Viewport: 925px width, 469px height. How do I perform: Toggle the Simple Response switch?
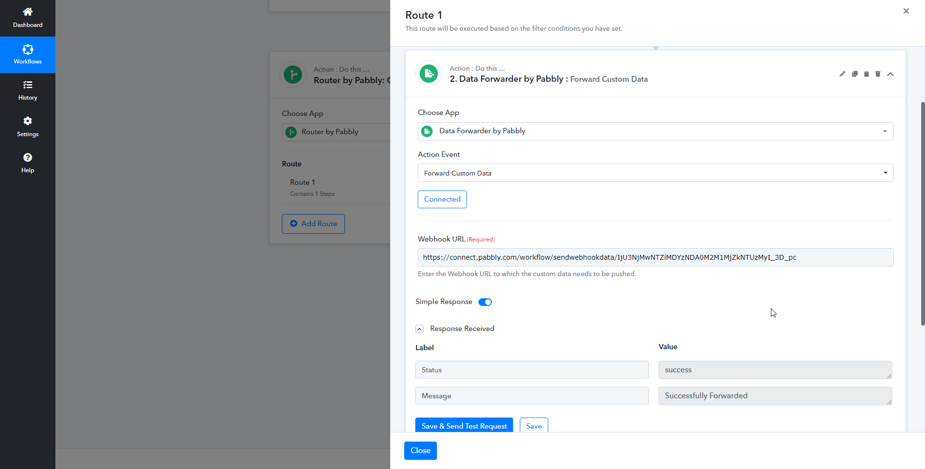[x=485, y=302]
